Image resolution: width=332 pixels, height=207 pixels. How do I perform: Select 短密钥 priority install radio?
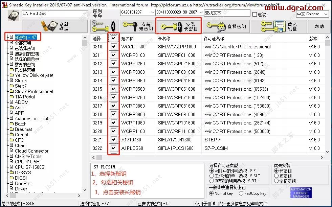276,176
